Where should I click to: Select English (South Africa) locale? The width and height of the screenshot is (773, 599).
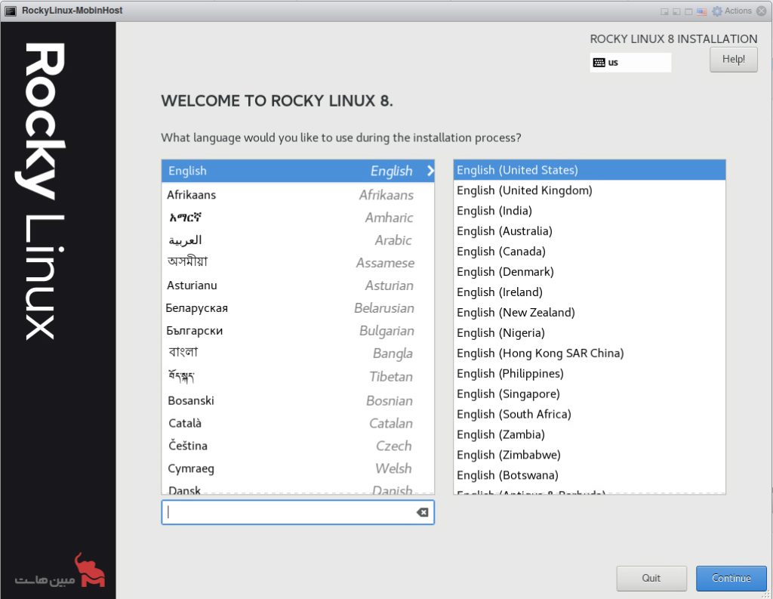tap(589, 415)
